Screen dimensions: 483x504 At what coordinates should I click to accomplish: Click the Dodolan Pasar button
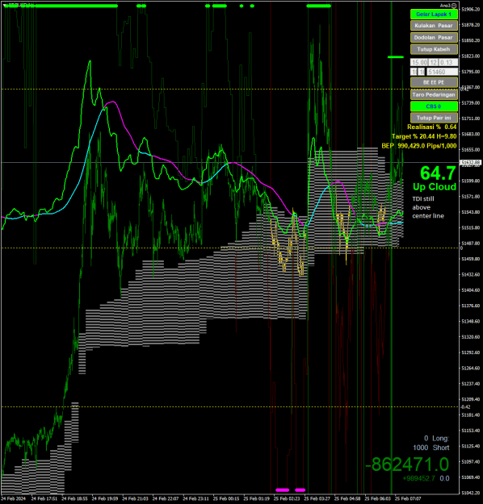coord(434,37)
